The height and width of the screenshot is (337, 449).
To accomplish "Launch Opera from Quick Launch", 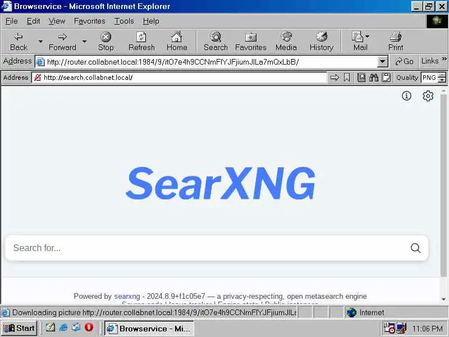I will 89,327.
